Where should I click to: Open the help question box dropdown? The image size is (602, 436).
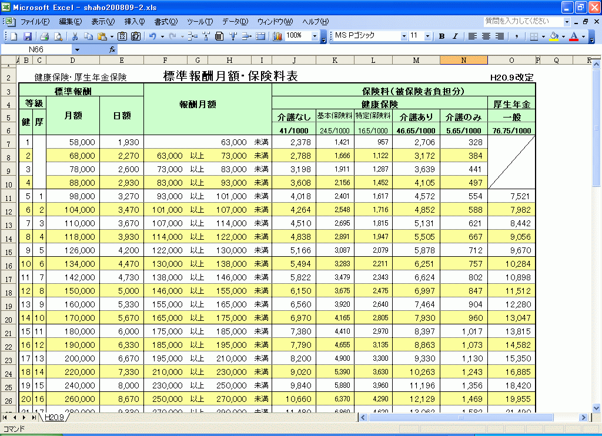pyautogui.click(x=567, y=22)
